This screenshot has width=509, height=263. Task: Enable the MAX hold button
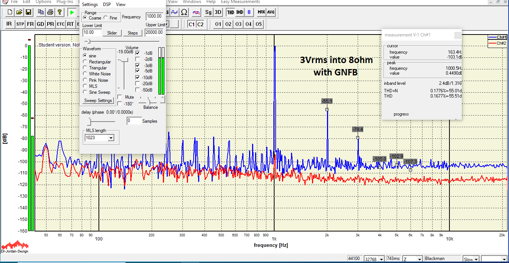261,12
